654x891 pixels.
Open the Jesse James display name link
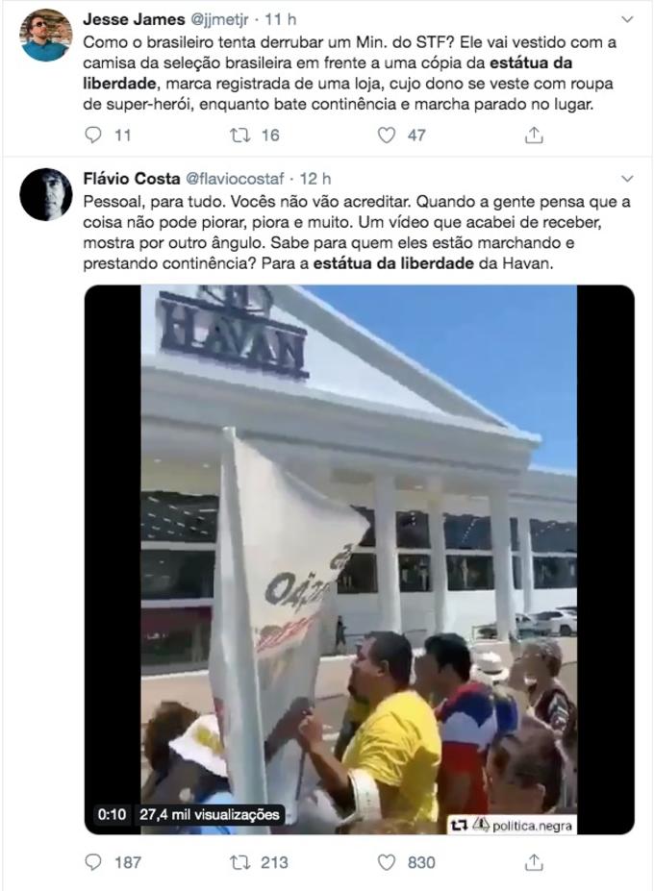[134, 19]
